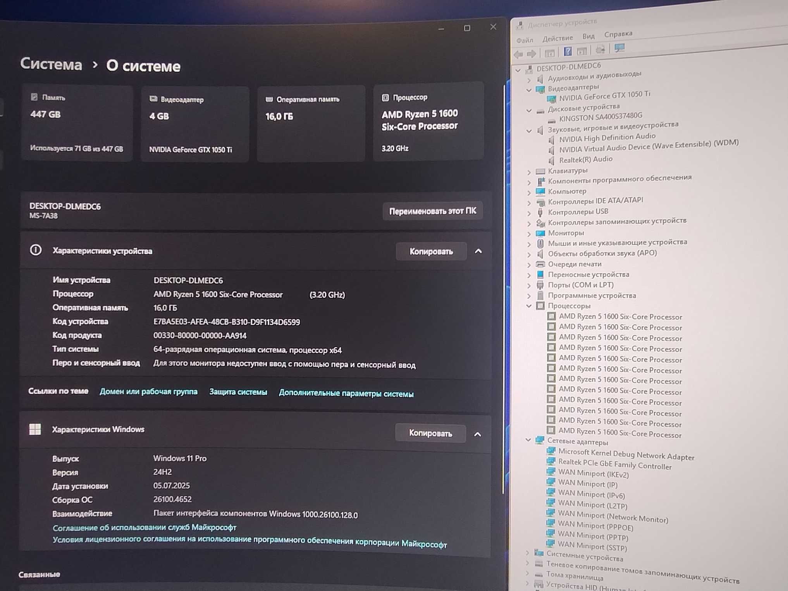Image resolution: width=788 pixels, height=591 pixels.
Task: Collapse the Процессоры category
Action: [x=529, y=306]
